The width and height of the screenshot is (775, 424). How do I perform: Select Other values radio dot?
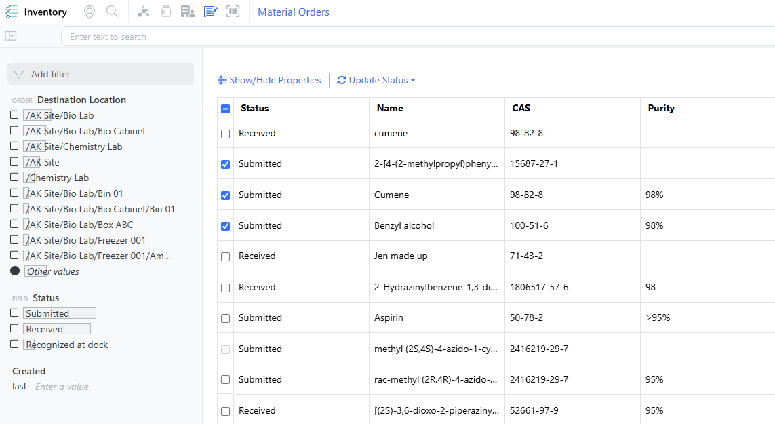pos(15,271)
